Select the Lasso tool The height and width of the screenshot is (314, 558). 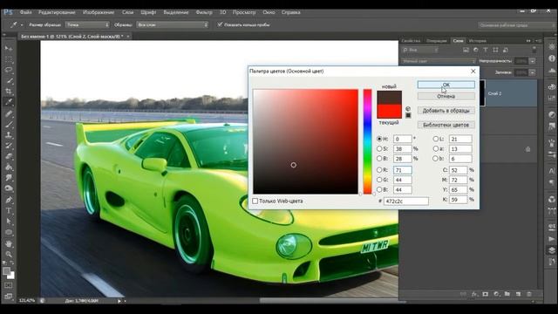click(9, 70)
